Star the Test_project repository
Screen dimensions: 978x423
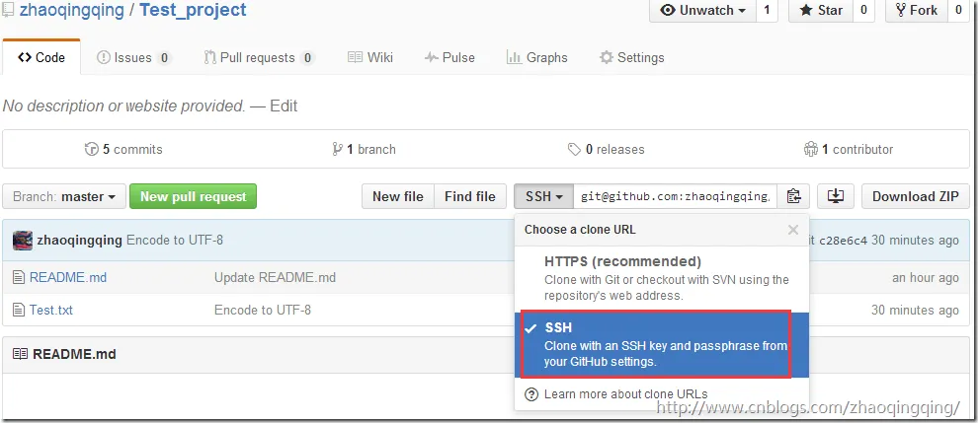(821, 10)
